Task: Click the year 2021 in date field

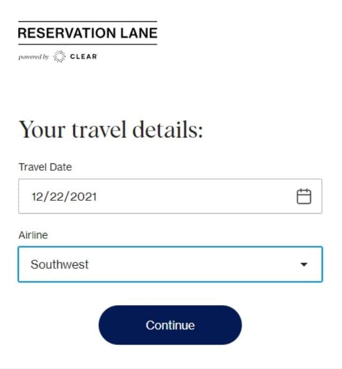Action: pos(83,197)
